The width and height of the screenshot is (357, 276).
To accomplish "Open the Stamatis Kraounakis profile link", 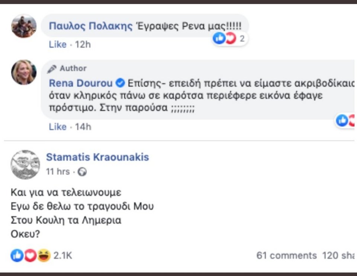I will 97,157.
